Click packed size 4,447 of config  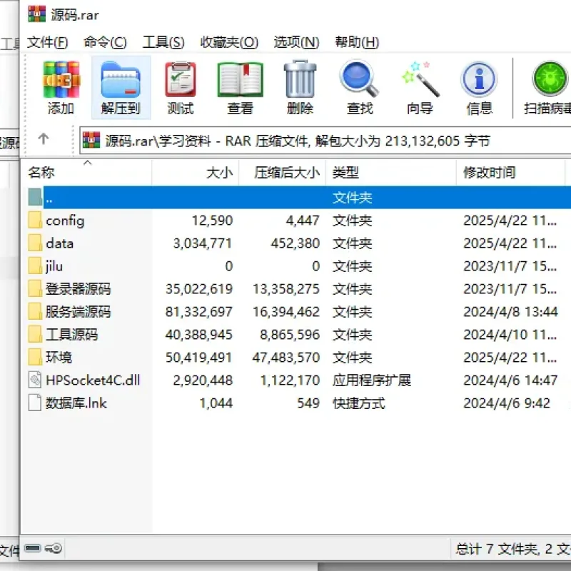303,221
